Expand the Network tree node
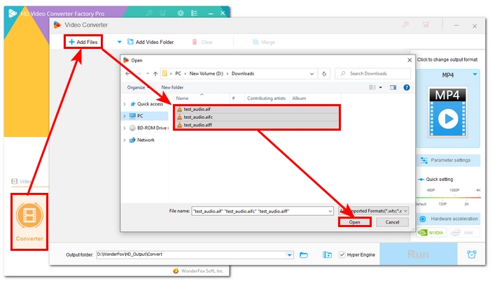Screen dimensions: 490x283 pyautogui.click(x=125, y=140)
